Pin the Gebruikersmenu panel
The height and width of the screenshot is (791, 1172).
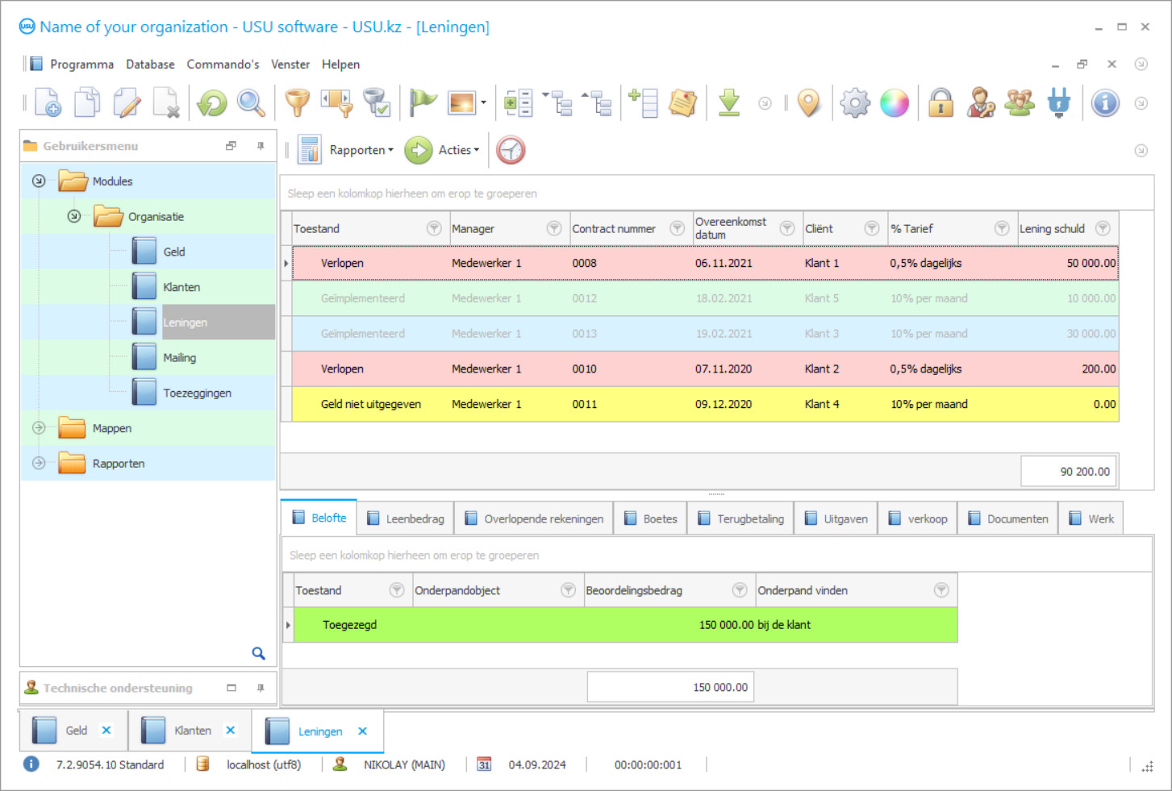[x=261, y=146]
